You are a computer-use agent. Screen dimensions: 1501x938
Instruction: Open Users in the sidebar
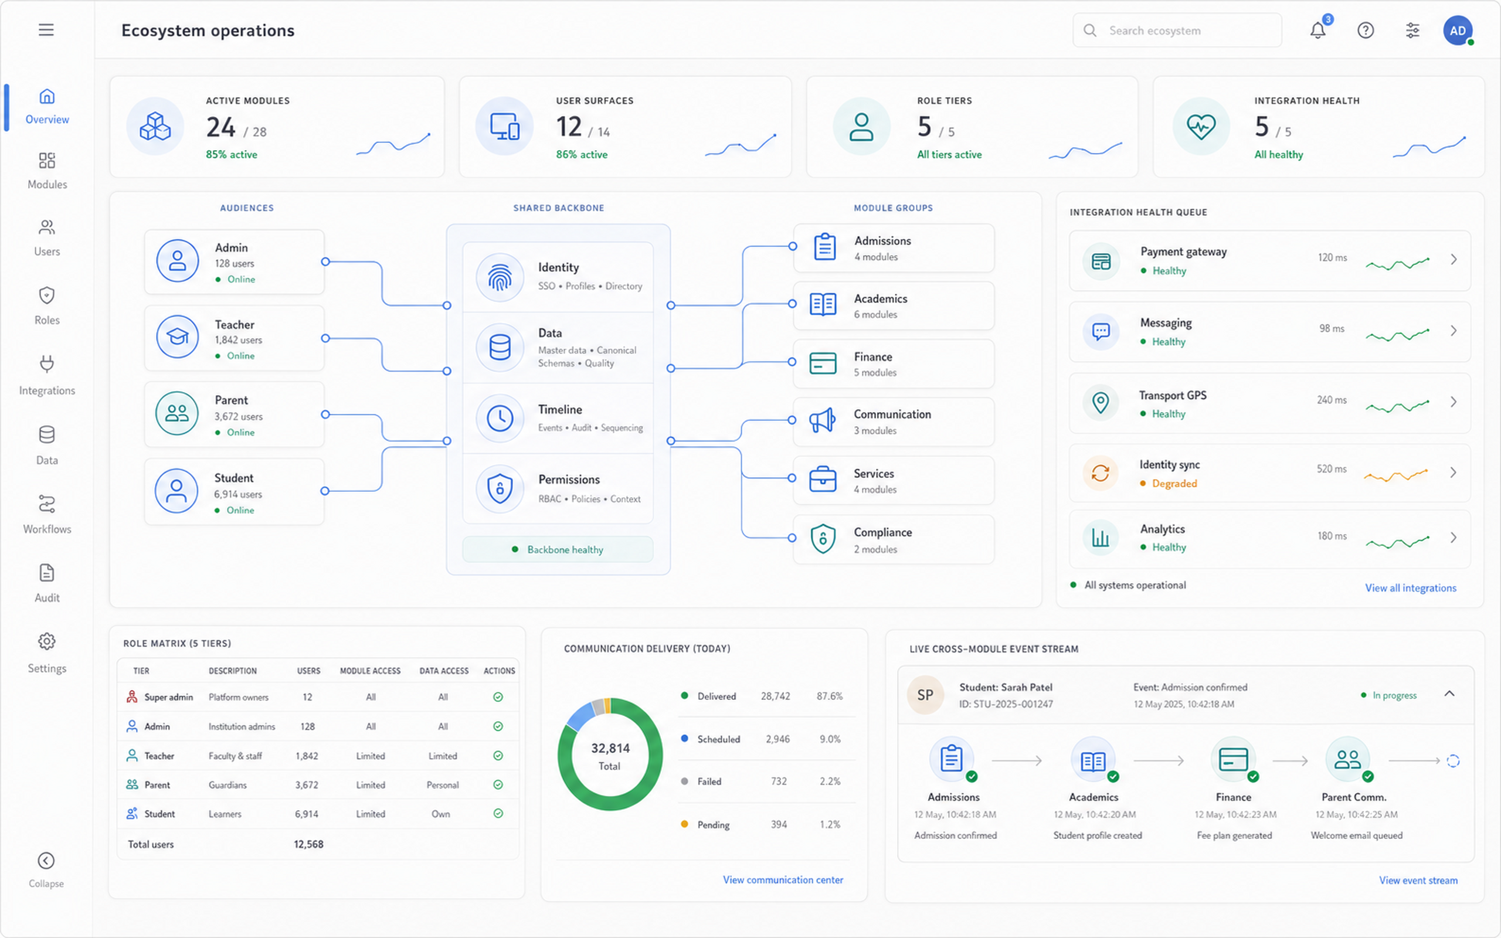[47, 238]
